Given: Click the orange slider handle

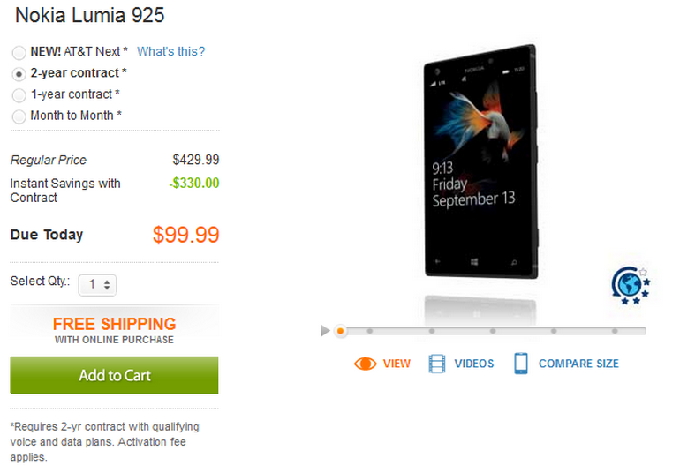Looking at the screenshot, I should click(340, 331).
